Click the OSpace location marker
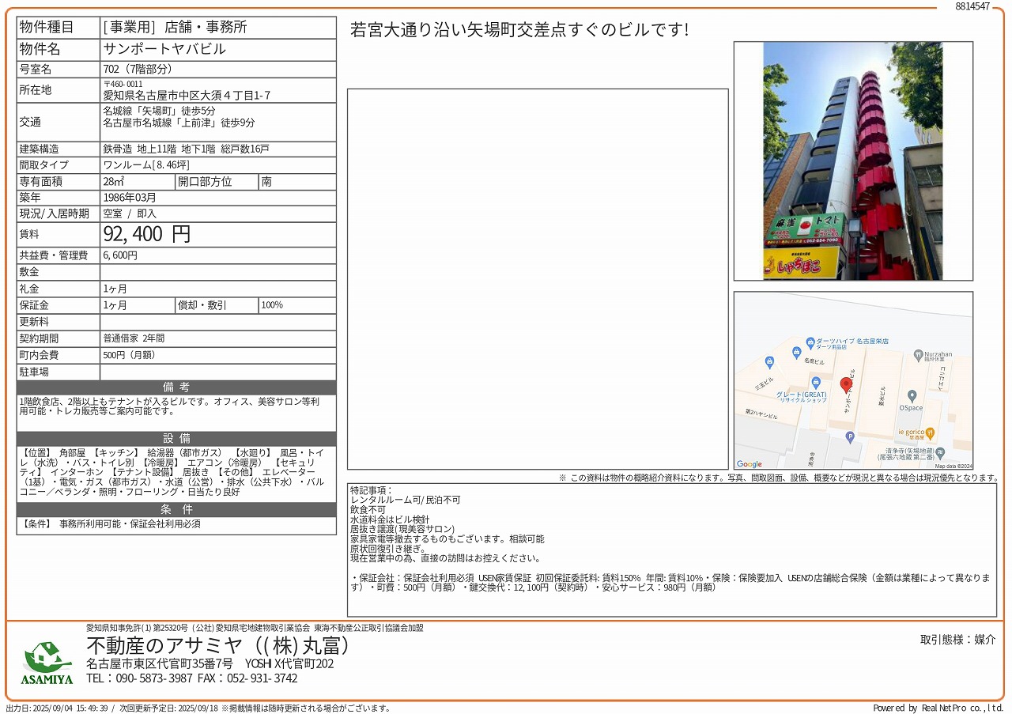Image resolution: width=1012 pixels, height=714 pixels. pos(912,395)
